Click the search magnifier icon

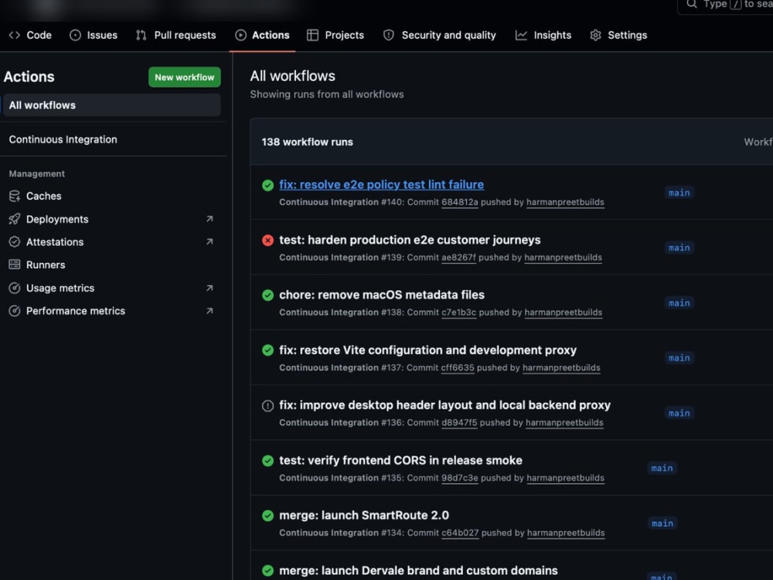pyautogui.click(x=692, y=4)
